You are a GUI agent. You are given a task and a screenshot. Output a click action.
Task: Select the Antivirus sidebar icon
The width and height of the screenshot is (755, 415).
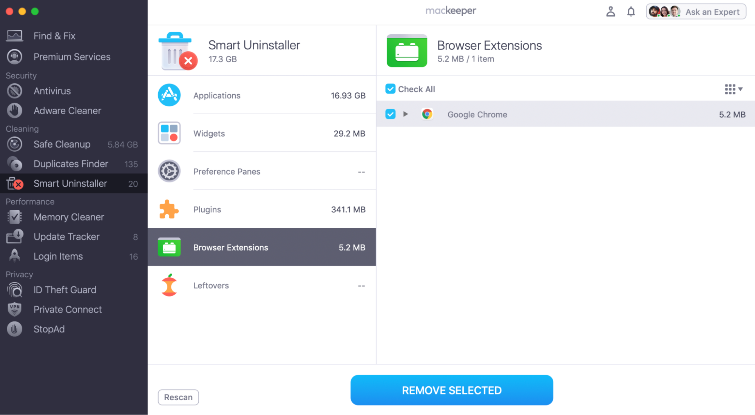click(15, 91)
